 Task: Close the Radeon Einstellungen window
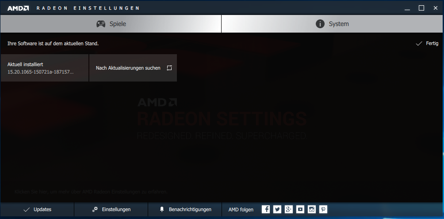436,8
